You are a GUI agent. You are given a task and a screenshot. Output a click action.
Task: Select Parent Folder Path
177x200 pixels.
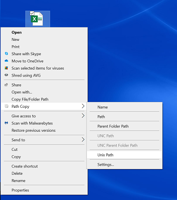[124, 126]
